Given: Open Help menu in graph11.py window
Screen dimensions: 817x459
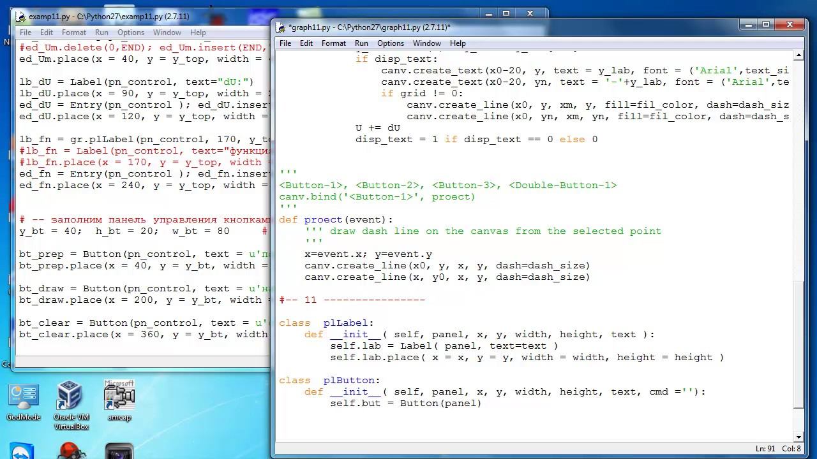Looking at the screenshot, I should pos(458,43).
